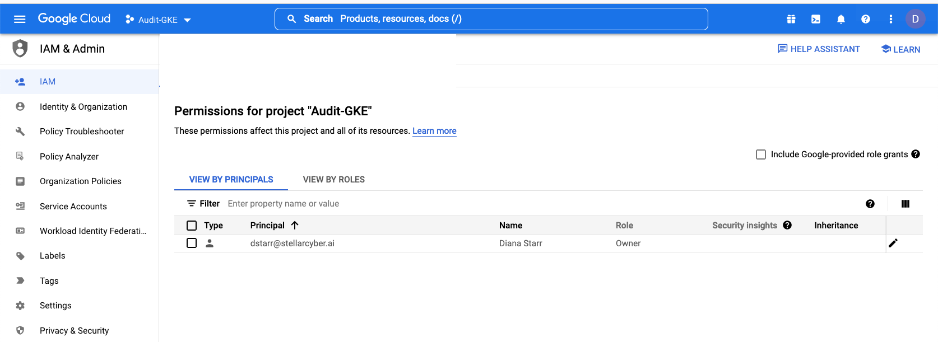This screenshot has height=342, width=938.
Task: Open column display options icon
Action: [x=905, y=204]
